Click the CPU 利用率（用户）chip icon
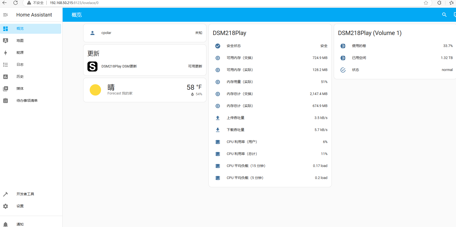Image resolution: width=456 pixels, height=227 pixels. point(218,142)
